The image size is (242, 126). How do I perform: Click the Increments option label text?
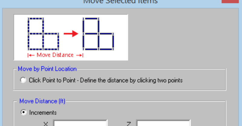(x=43, y=112)
